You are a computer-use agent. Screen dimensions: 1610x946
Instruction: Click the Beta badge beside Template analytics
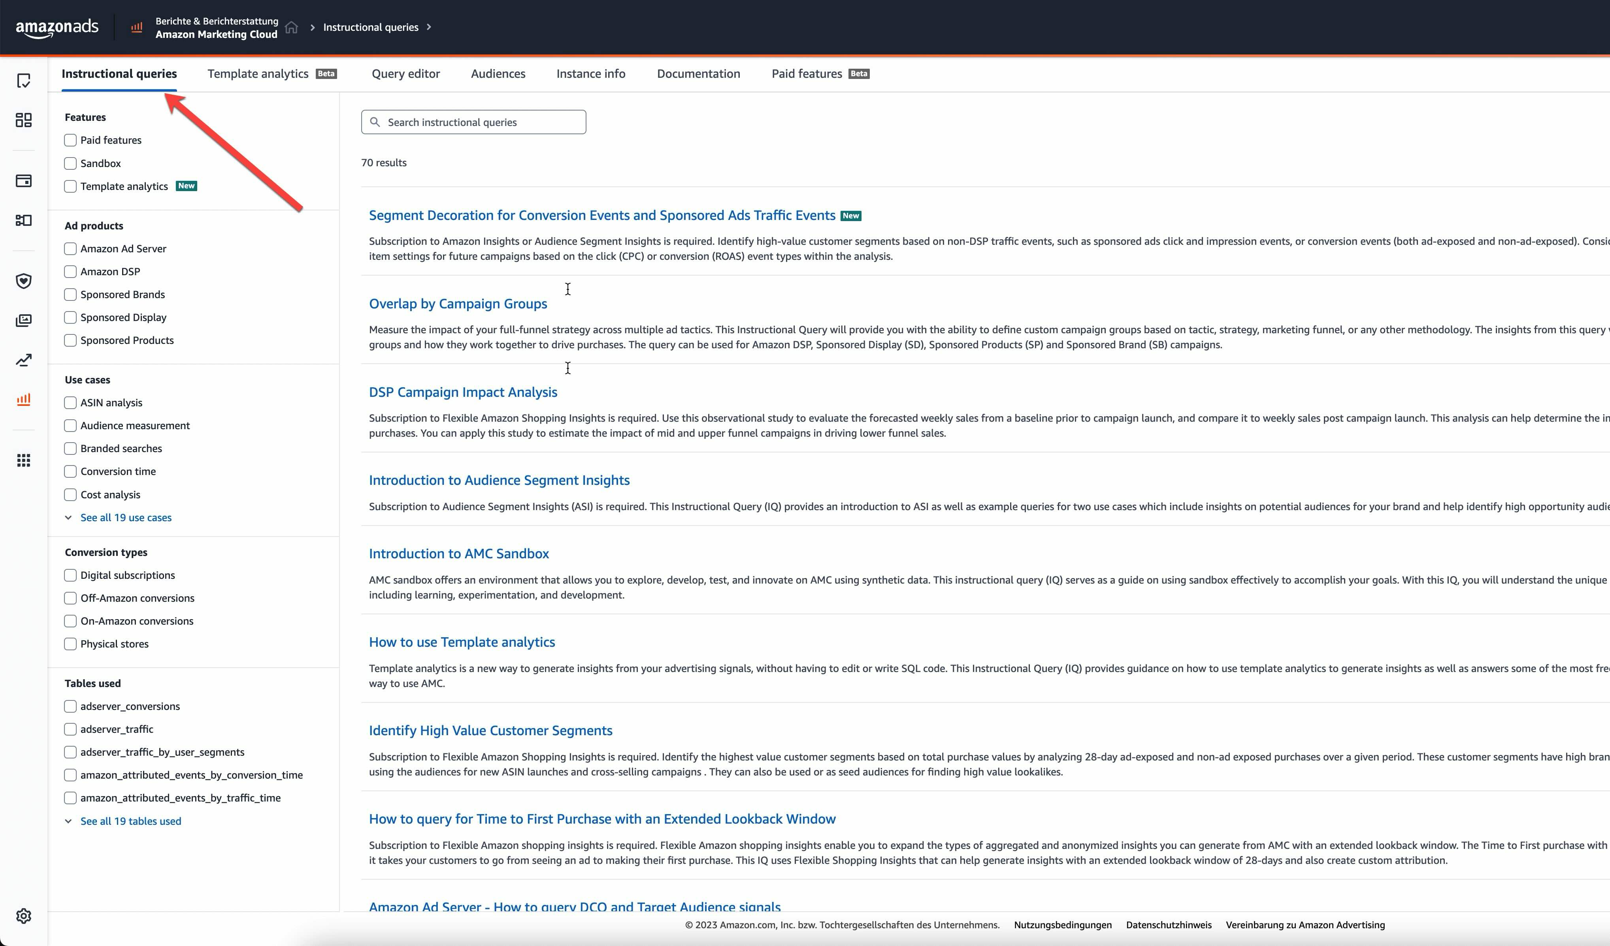(326, 74)
